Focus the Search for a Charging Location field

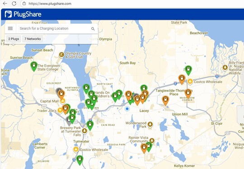point(53,28)
